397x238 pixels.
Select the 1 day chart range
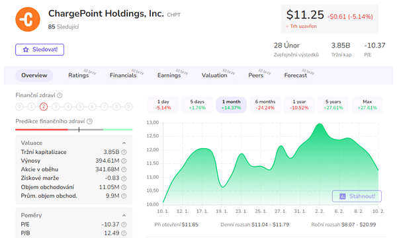point(163,104)
